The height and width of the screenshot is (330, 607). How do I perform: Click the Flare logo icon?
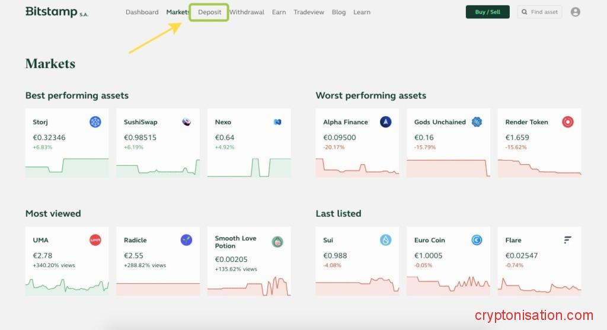568,240
